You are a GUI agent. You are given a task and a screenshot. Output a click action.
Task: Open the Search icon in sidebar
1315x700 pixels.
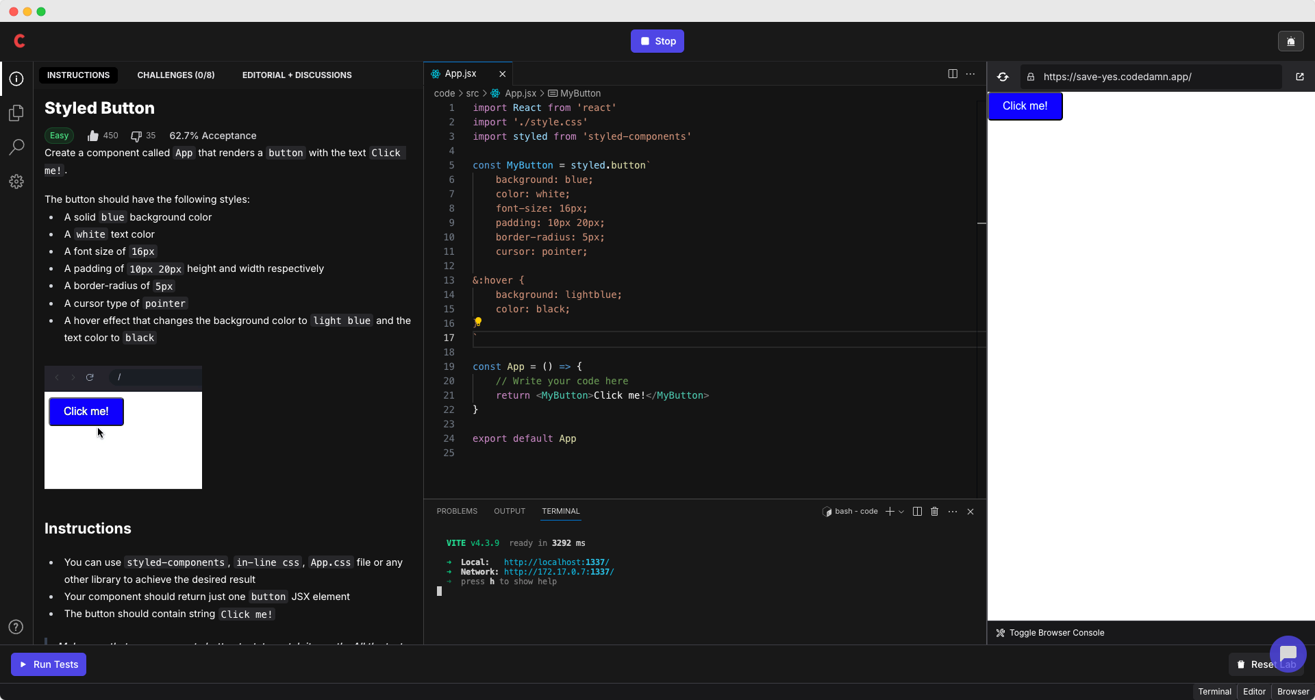(x=16, y=147)
